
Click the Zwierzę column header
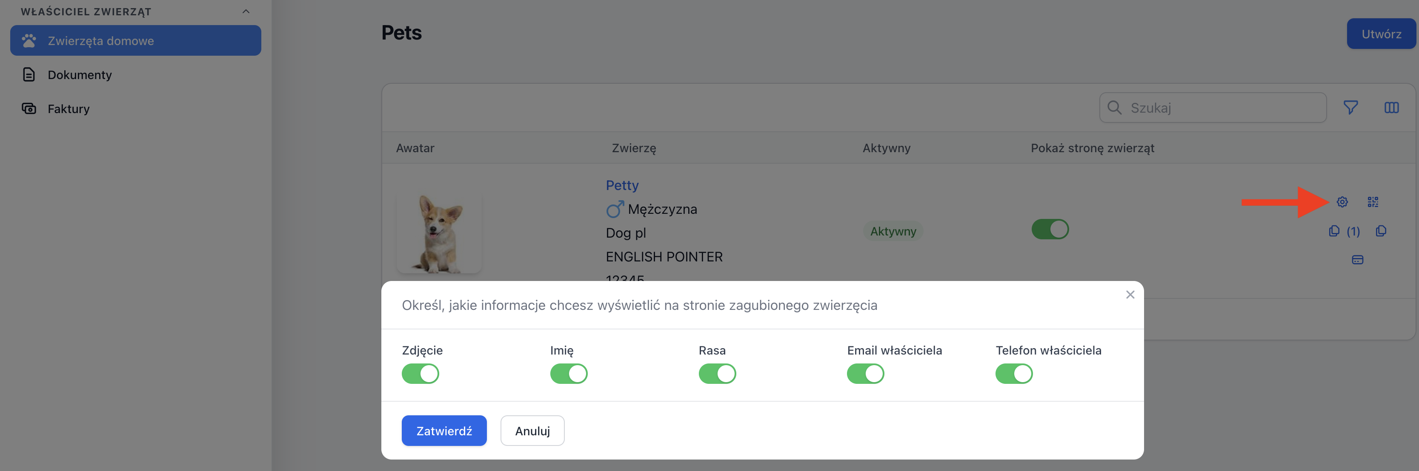(x=633, y=148)
